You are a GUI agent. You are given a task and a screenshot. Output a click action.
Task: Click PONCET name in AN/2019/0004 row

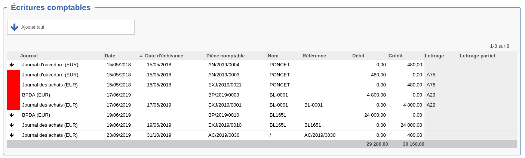[x=280, y=64]
